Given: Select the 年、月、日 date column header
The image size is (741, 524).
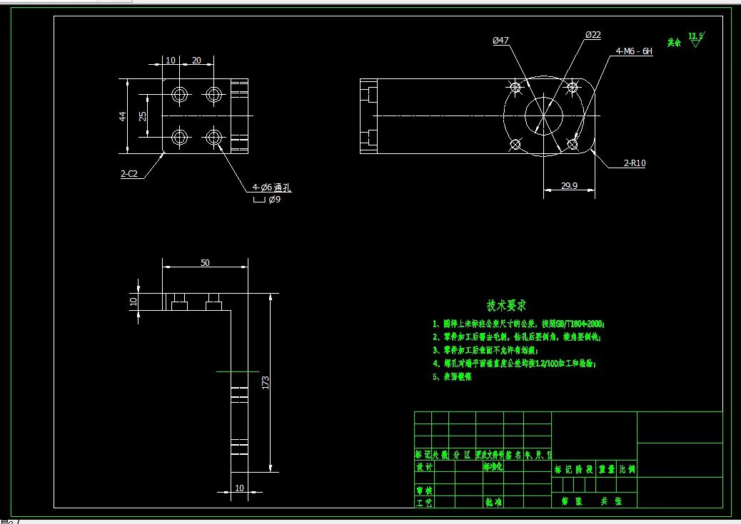Looking at the screenshot, I should pos(538,455).
